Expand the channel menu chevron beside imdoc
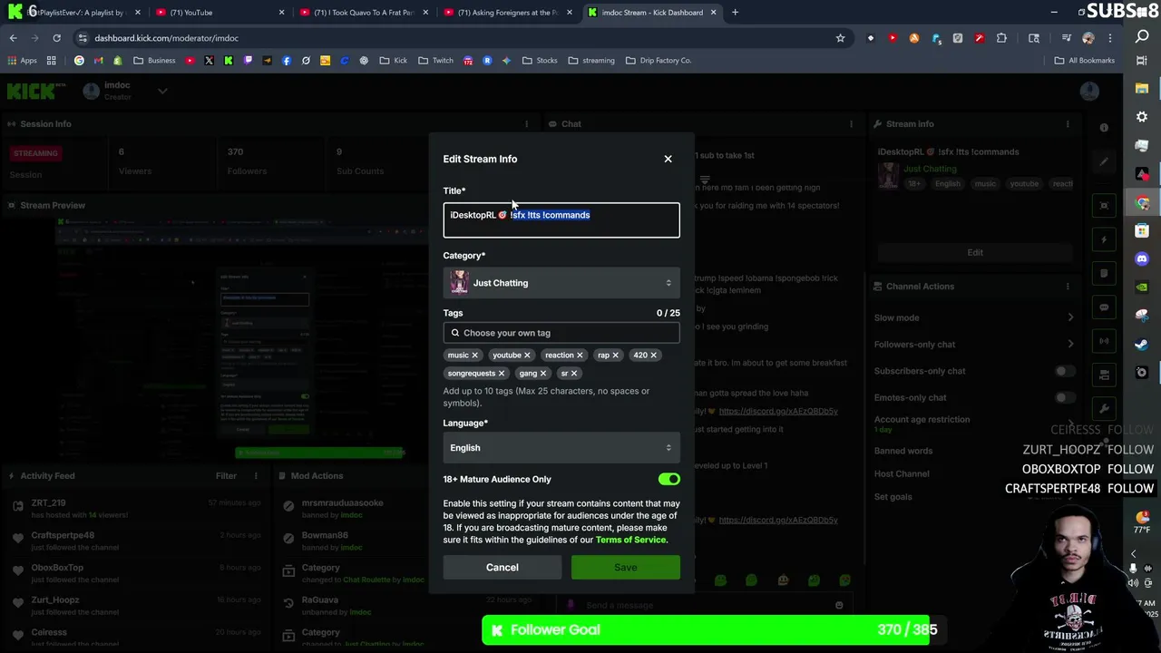Screen dimensions: 1161x653 pos(162,91)
